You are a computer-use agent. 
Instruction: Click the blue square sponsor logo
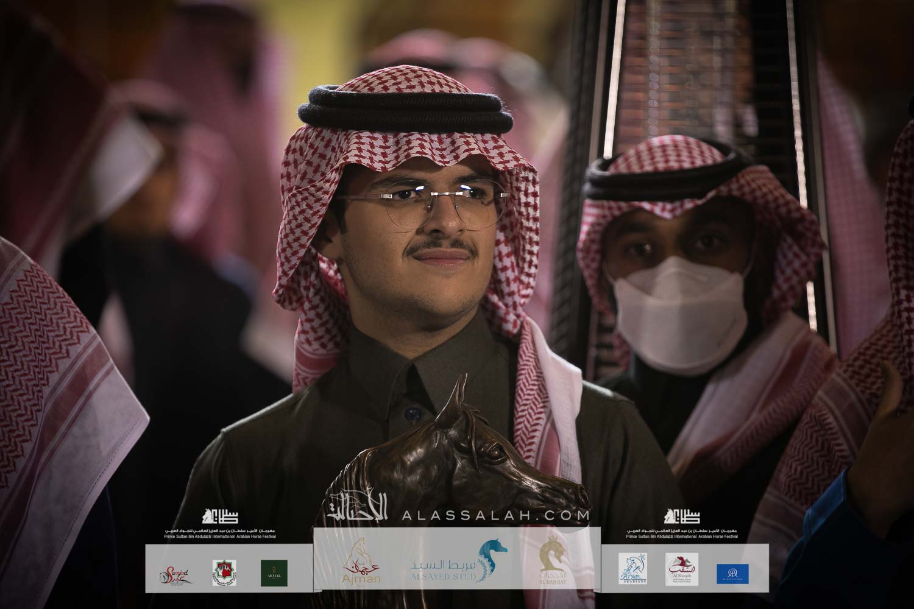tap(732, 574)
